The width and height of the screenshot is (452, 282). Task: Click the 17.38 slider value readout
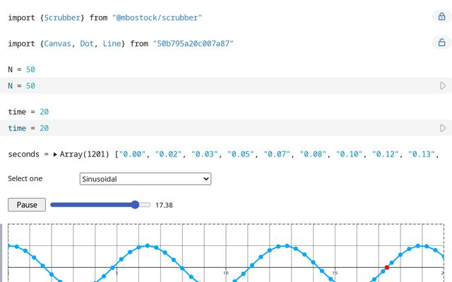[164, 205]
